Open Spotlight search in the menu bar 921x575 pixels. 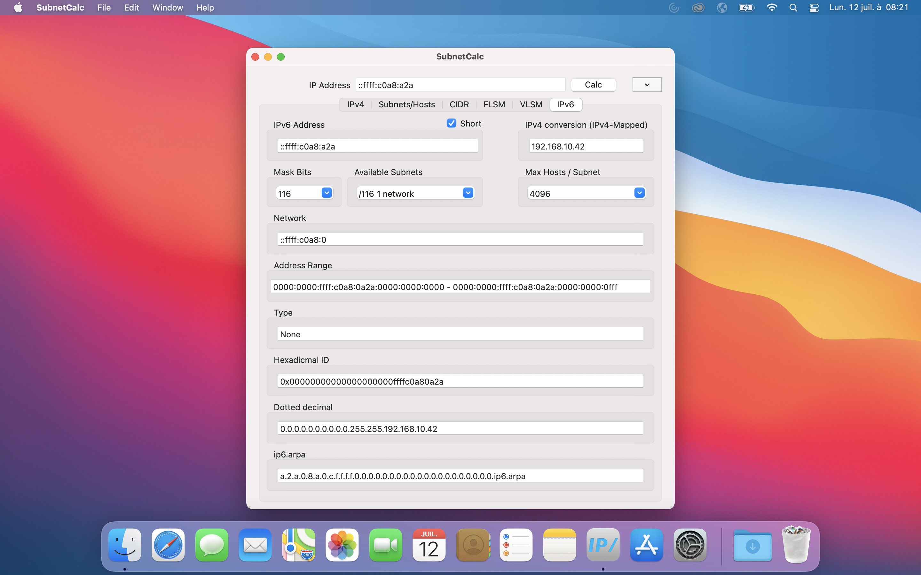coord(793,7)
